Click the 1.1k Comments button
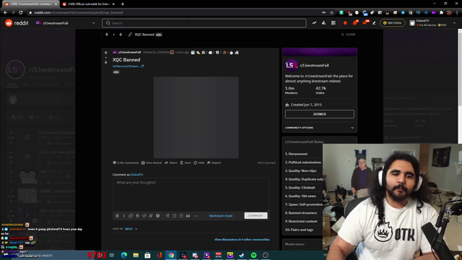The image size is (462, 260). (x=126, y=162)
